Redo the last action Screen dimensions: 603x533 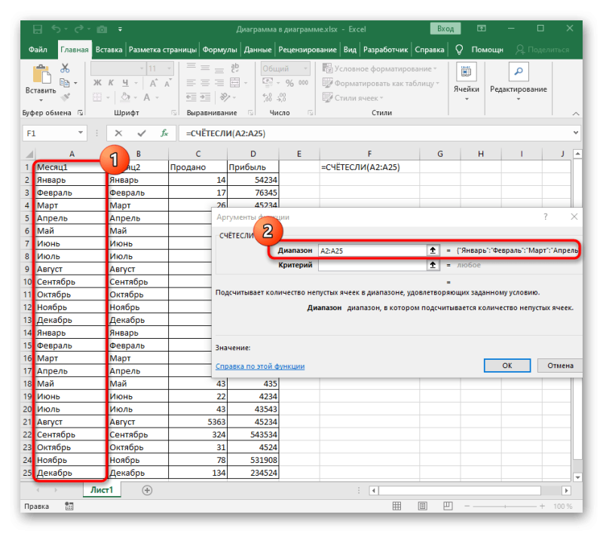pyautogui.click(x=79, y=29)
